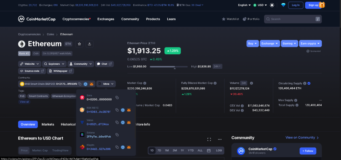
Task: Follow CoinMarketCap in Community panel
Action: coord(308,151)
